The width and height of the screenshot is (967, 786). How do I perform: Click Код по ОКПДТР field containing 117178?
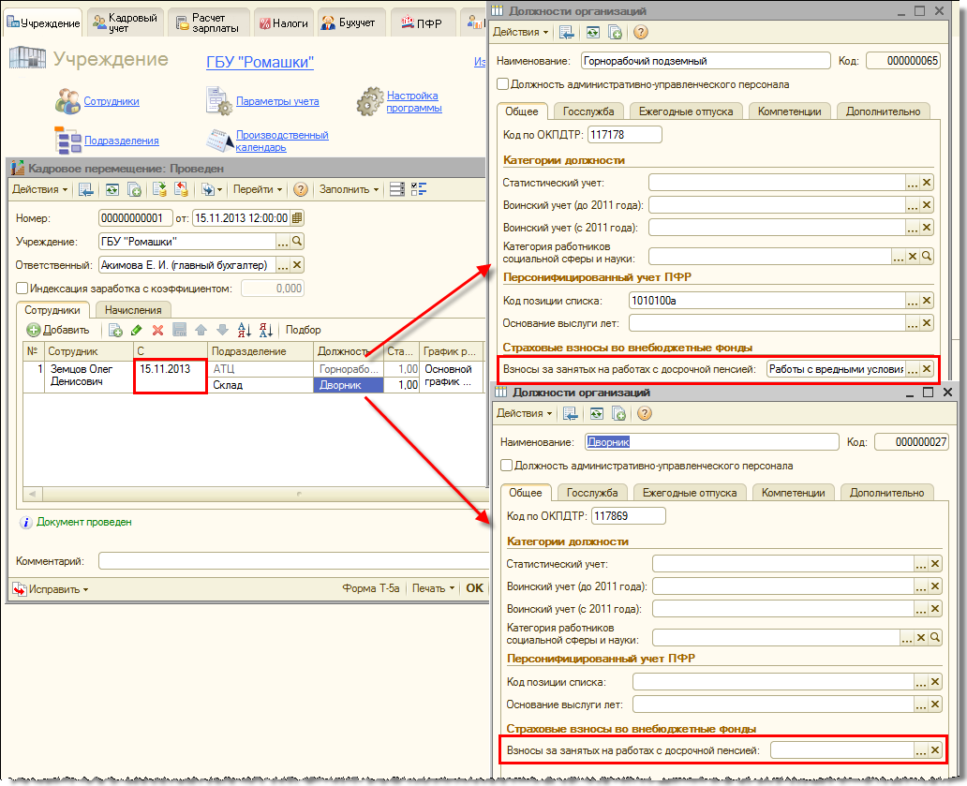coord(624,134)
